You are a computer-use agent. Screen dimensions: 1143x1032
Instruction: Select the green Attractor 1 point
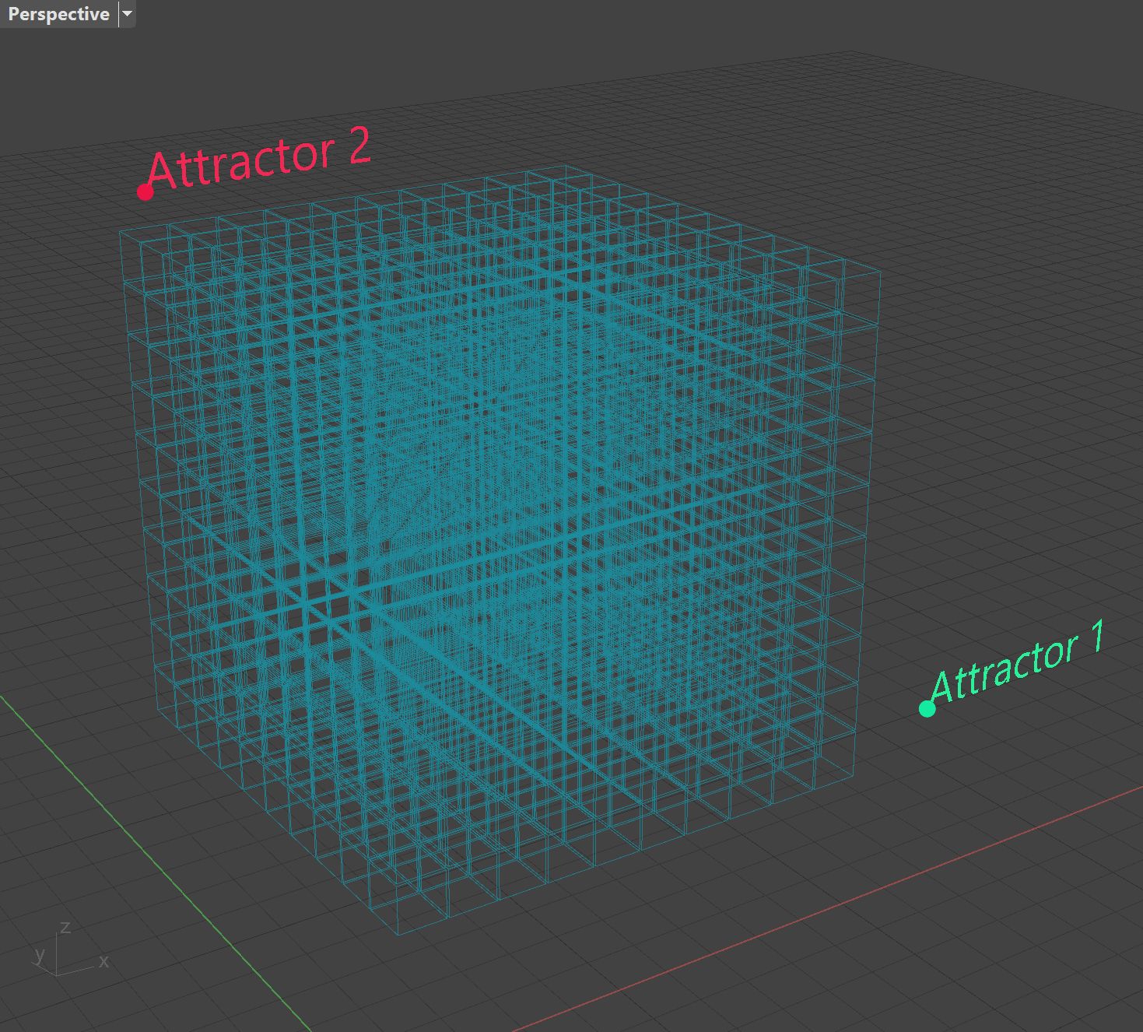[927, 708]
